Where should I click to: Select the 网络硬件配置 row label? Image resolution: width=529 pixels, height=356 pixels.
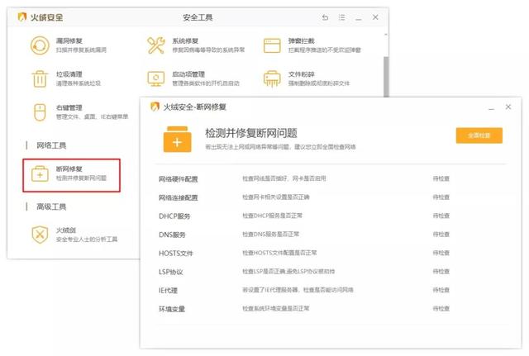179,179
